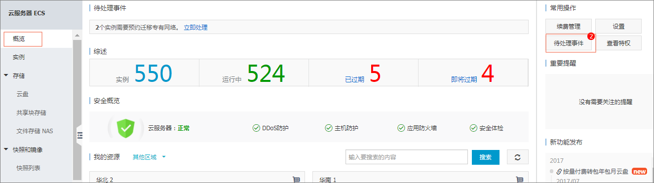Focus the resource search input field
This screenshot has width=654, height=183.
pyautogui.click(x=407, y=157)
